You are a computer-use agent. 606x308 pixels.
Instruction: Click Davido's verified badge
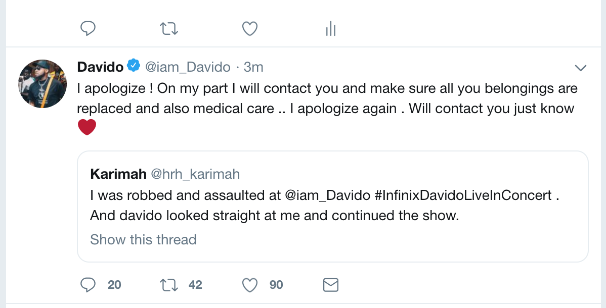pyautogui.click(x=134, y=66)
